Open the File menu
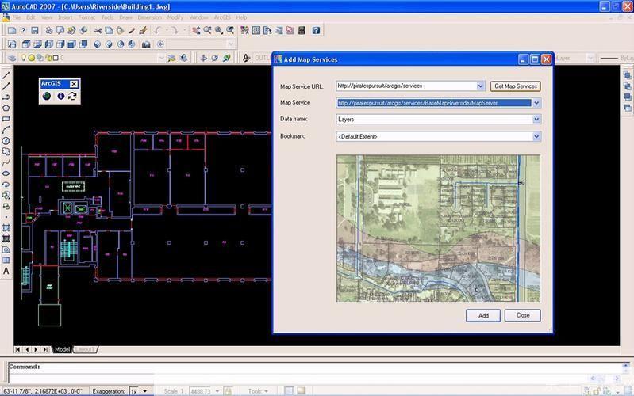Image resolution: width=634 pixels, height=396 pixels. 17,17
